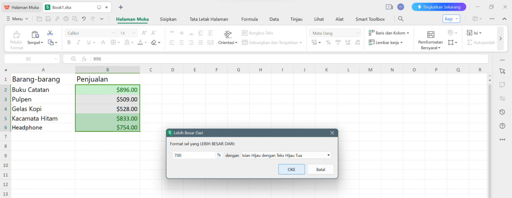
Task: Switch to the Sisipkan tab
Action: click(x=168, y=19)
